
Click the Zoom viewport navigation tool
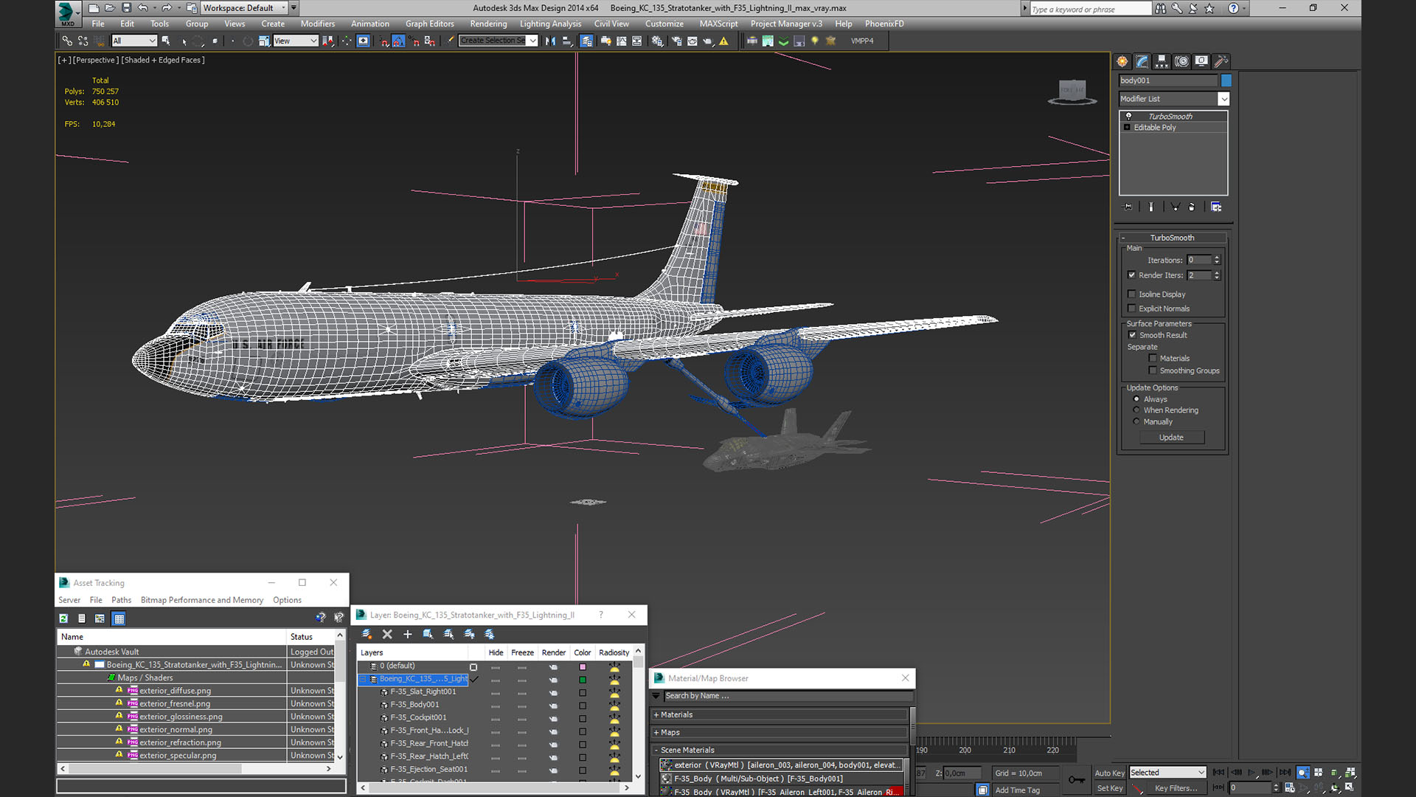point(1303,773)
